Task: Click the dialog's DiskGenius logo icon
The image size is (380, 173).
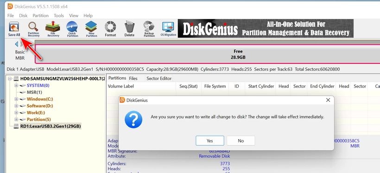Action: 122,100
